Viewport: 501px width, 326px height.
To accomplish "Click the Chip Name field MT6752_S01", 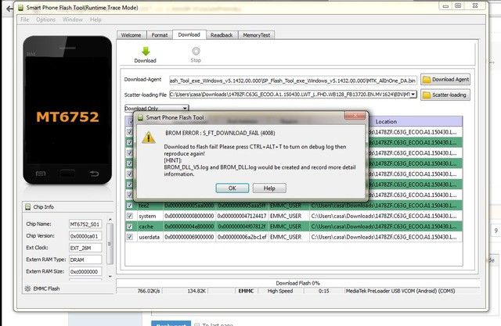I will pos(85,224).
